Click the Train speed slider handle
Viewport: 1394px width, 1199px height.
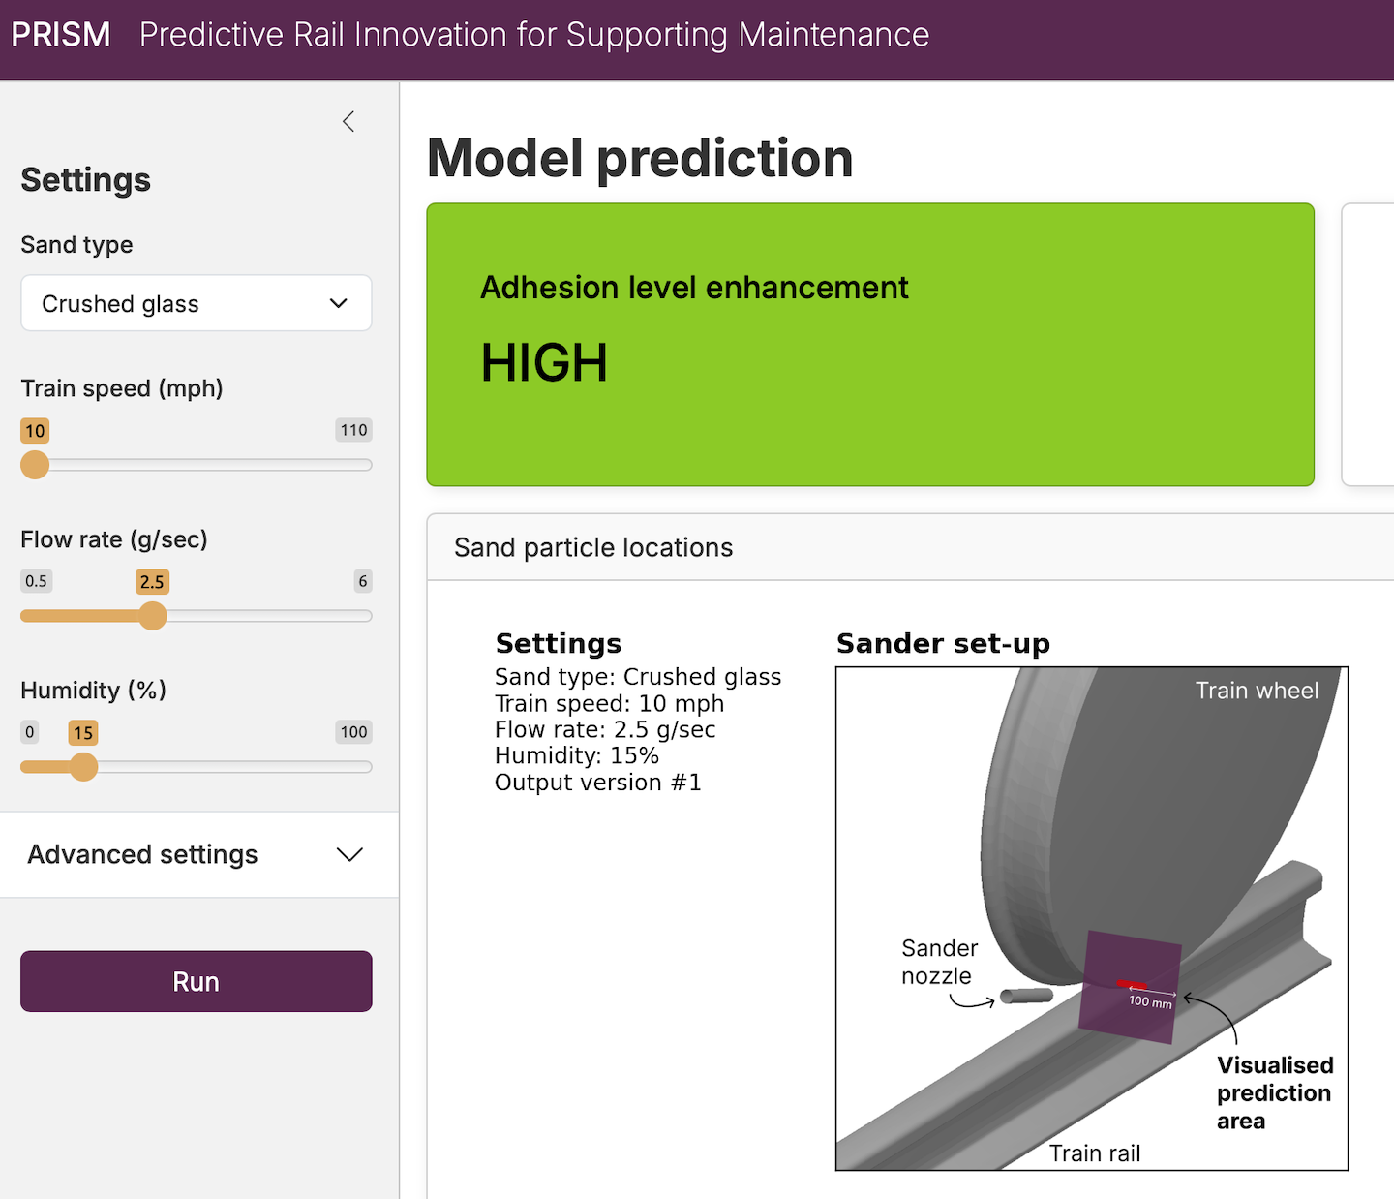(x=35, y=465)
